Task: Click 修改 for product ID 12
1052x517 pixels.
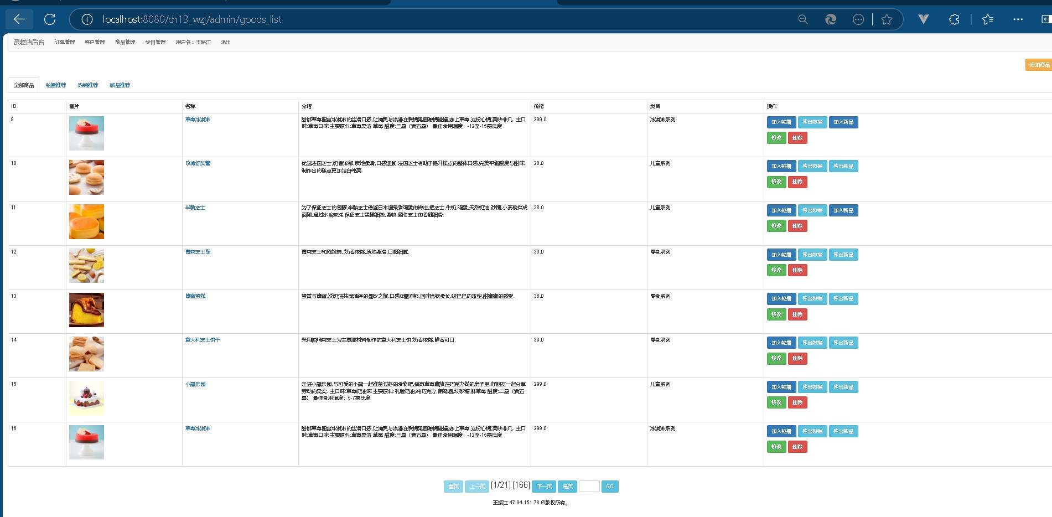Action: [776, 270]
